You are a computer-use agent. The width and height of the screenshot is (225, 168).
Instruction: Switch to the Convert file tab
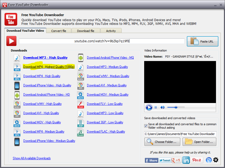(59, 31)
